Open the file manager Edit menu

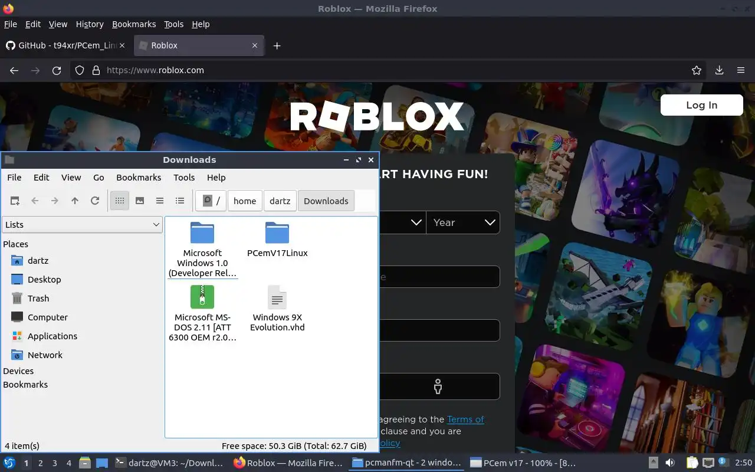41,177
